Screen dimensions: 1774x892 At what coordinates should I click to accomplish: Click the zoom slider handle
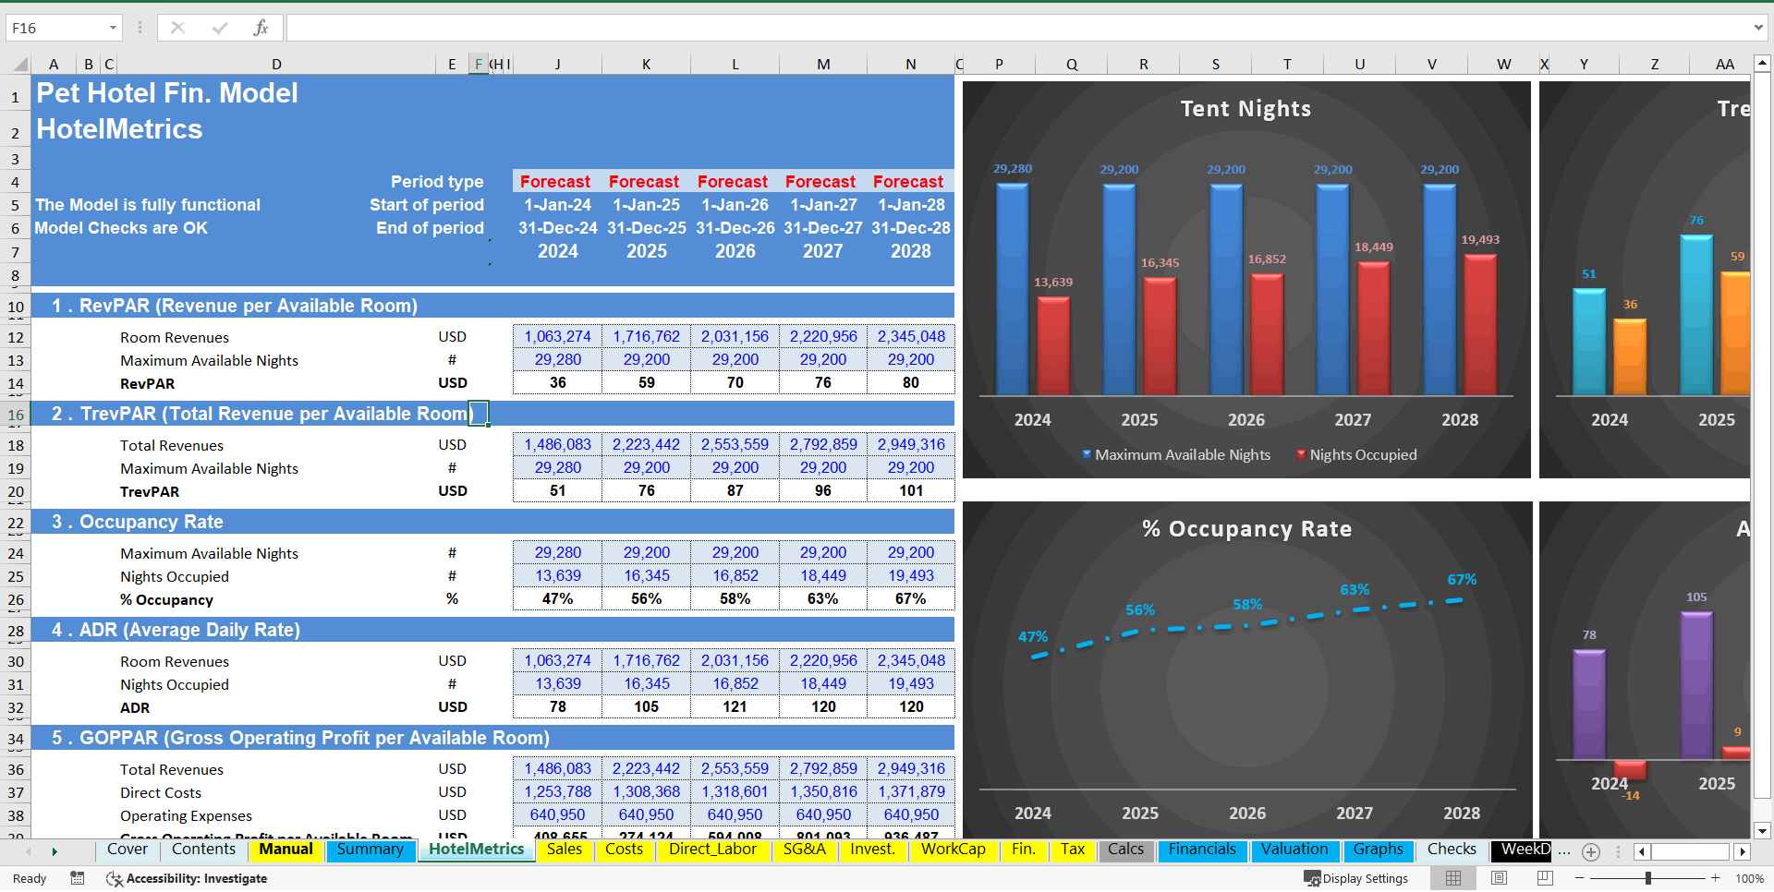coord(1648,878)
